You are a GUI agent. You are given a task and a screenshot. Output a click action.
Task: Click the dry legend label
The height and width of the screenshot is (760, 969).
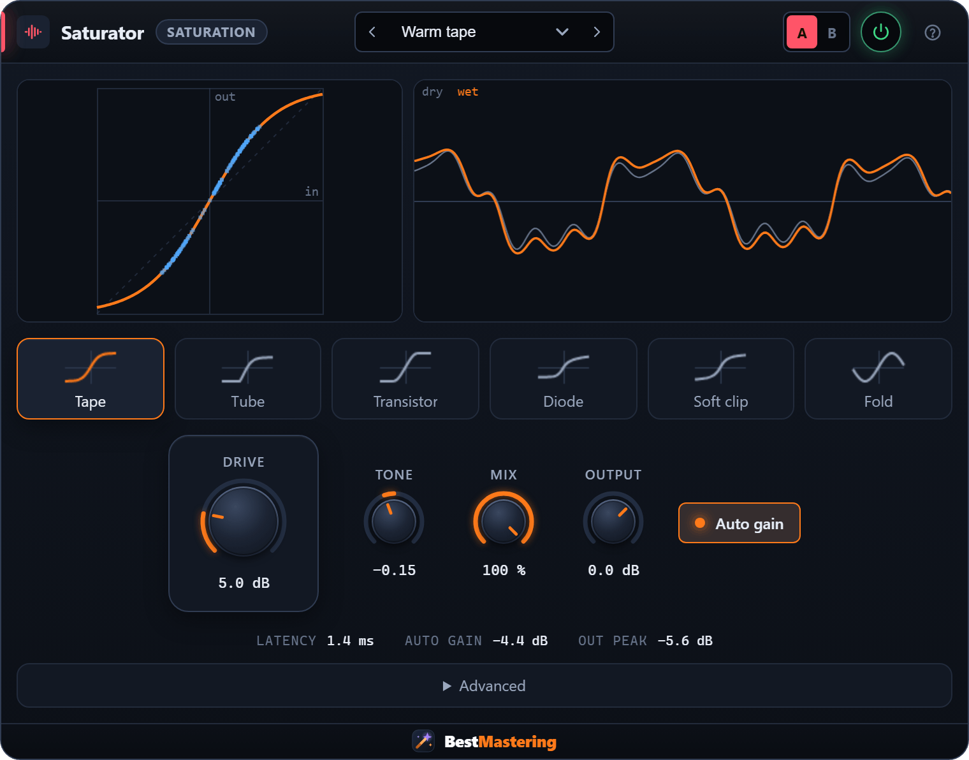(432, 92)
